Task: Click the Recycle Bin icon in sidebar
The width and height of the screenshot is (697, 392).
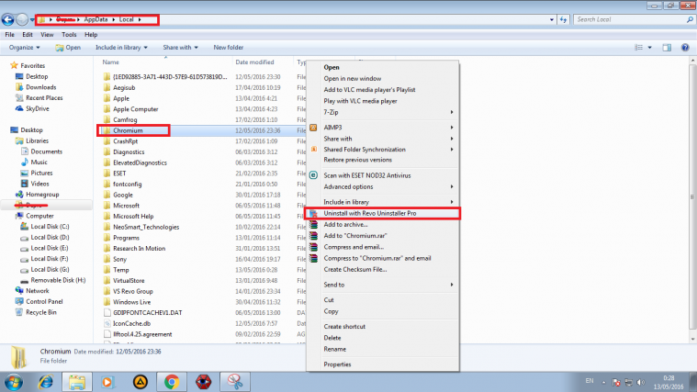Action: click(18, 312)
